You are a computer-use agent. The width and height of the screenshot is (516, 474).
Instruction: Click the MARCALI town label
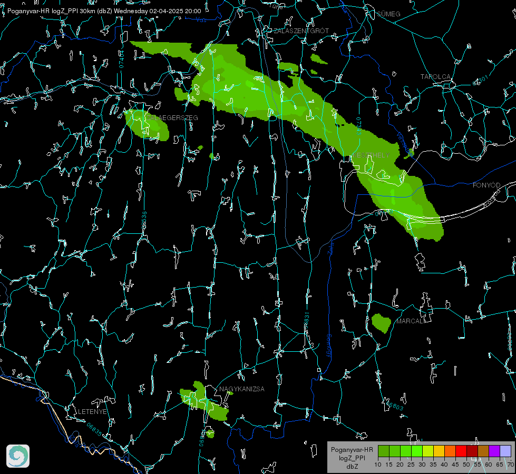point(411,321)
